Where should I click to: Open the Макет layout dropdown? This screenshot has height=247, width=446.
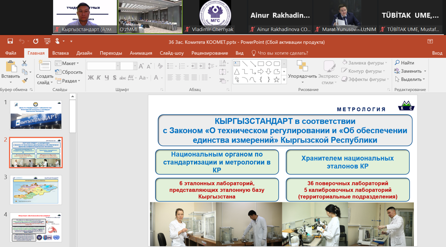point(67,63)
